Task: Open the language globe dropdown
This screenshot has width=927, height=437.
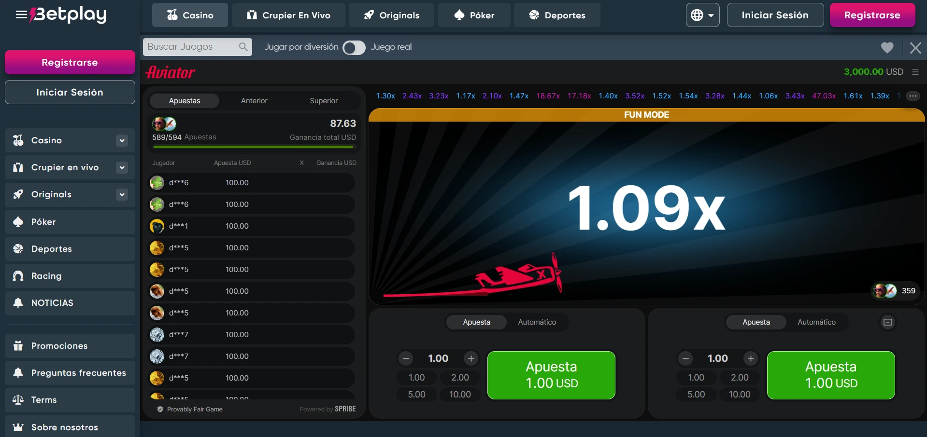Action: [x=702, y=15]
